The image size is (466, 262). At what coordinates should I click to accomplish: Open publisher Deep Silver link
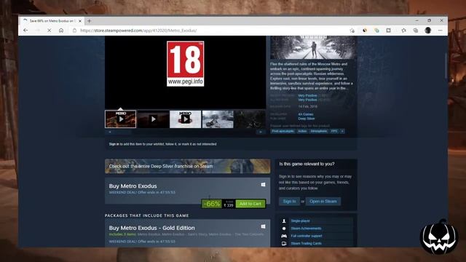tap(307, 119)
